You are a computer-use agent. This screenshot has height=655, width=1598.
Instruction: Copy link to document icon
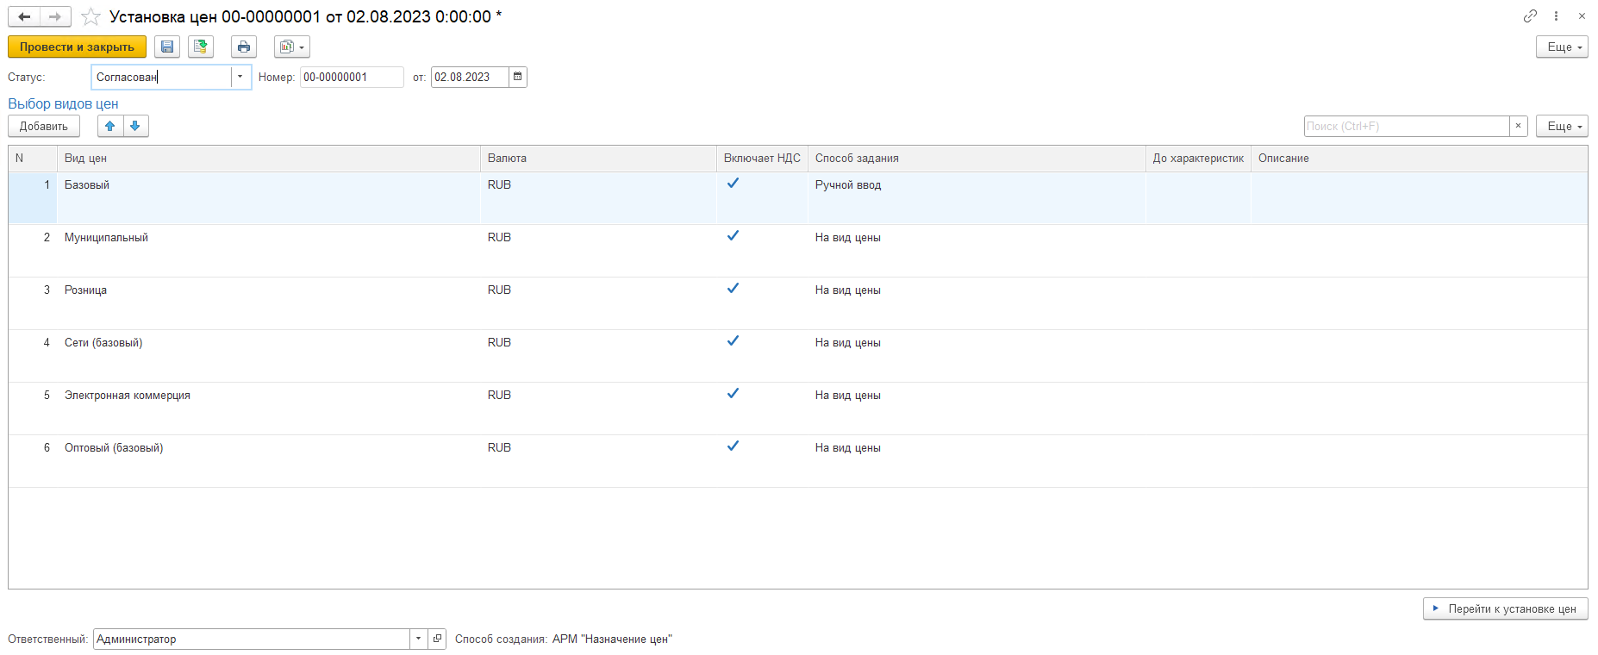click(1530, 16)
